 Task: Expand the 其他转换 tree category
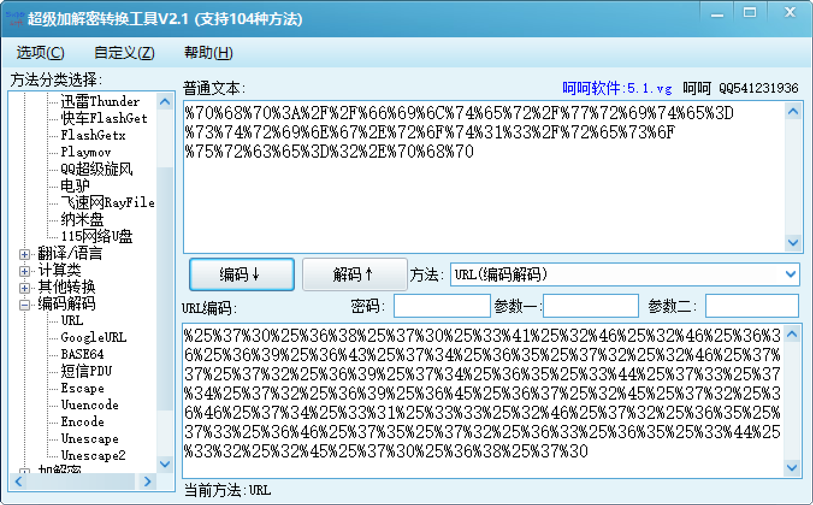click(x=25, y=288)
